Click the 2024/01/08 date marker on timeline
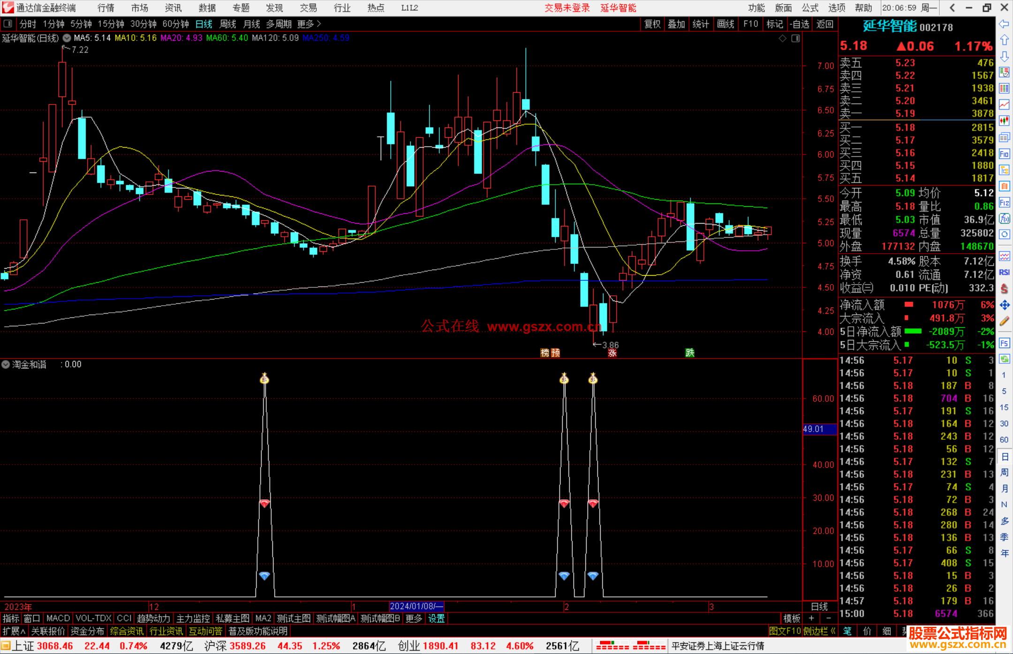 416,606
